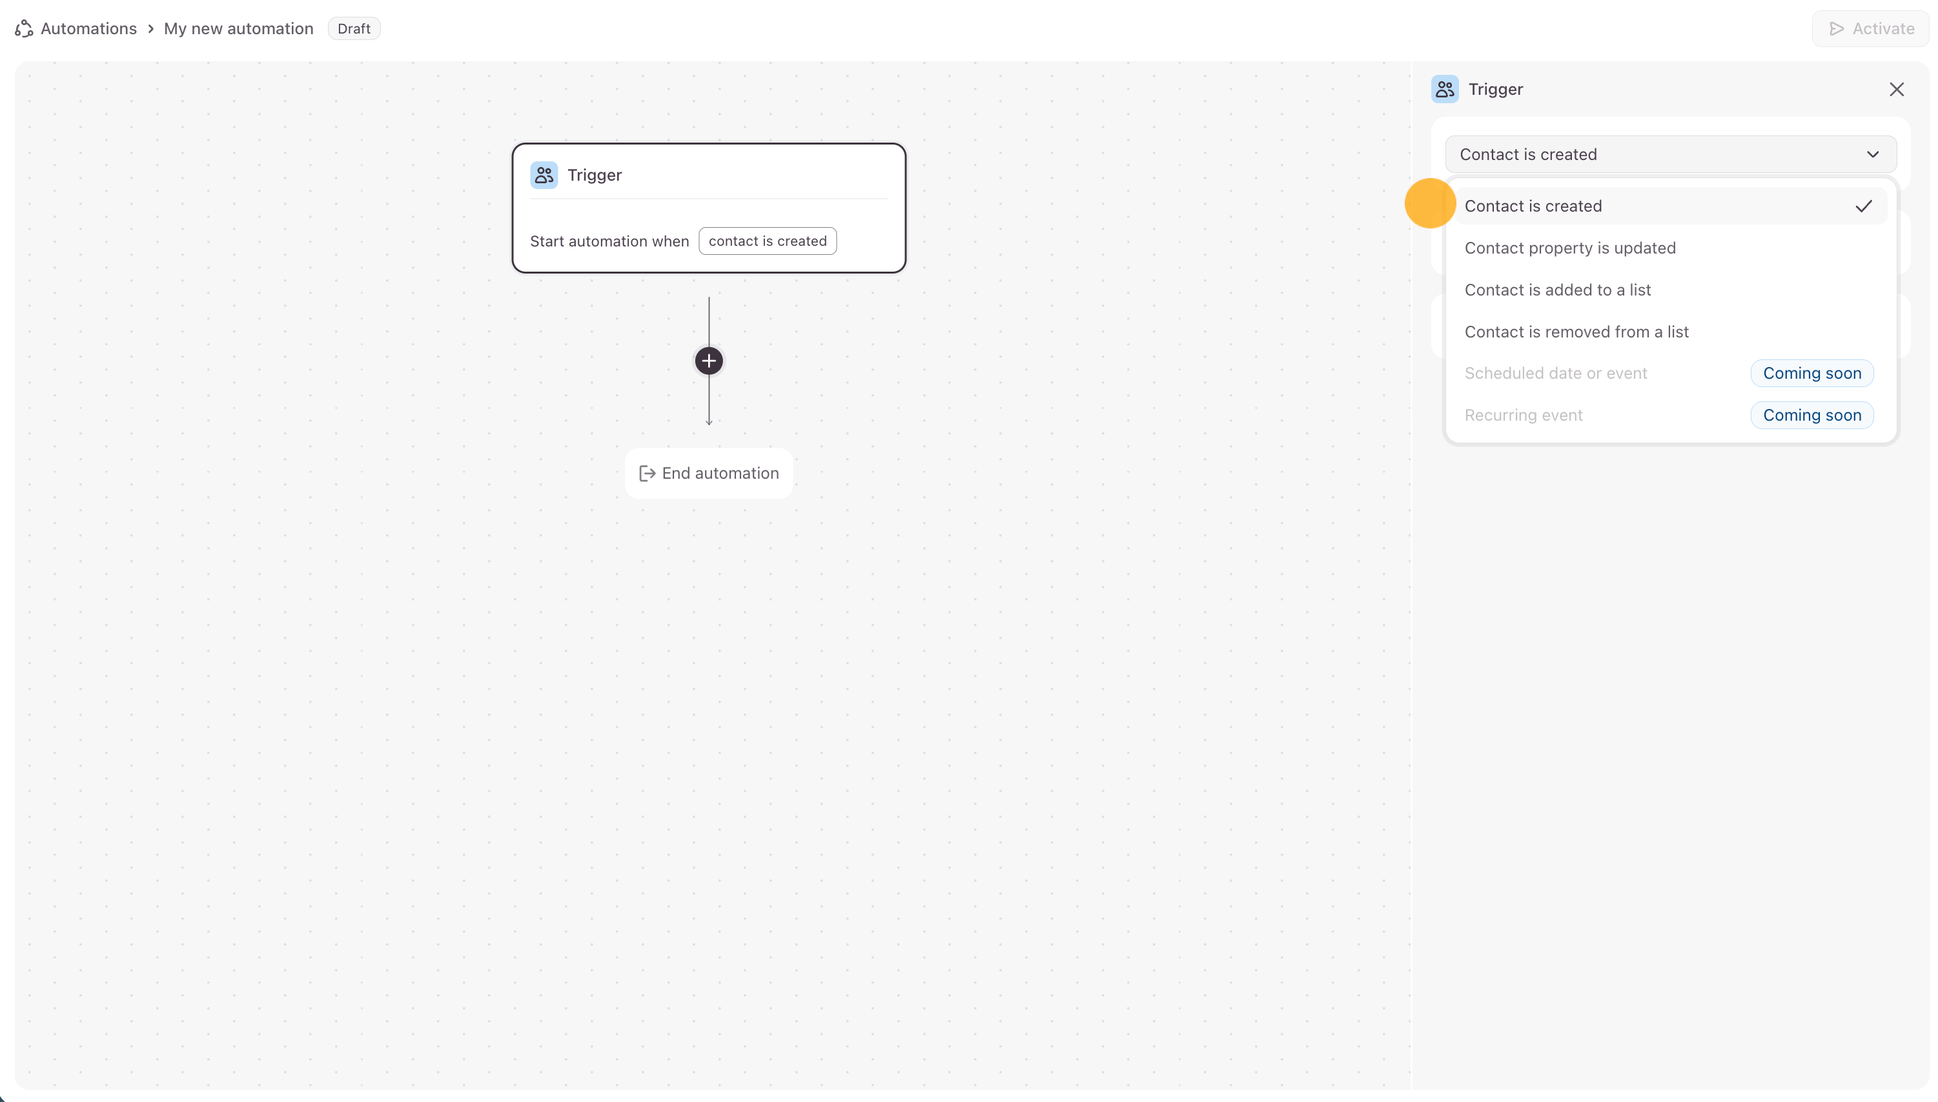Click the Automations icon in breadcrumb
Viewport: 1938px width, 1102px height.
[23, 29]
